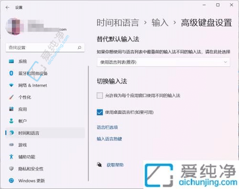239x189 pixels.
Task: Click the 获取帮助 link
Action: click(x=115, y=165)
